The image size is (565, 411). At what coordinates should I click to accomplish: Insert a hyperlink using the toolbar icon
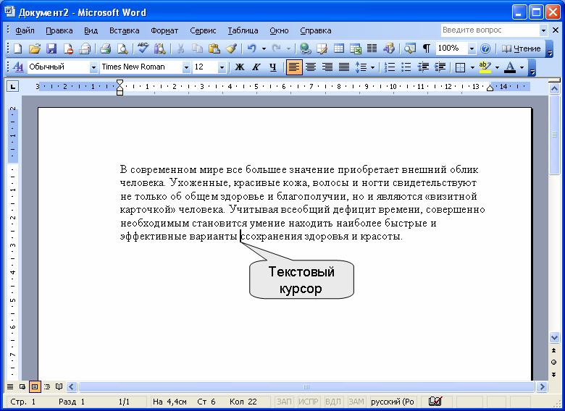305,48
